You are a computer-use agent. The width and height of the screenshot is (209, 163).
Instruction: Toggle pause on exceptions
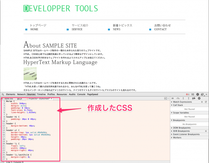point(199,98)
